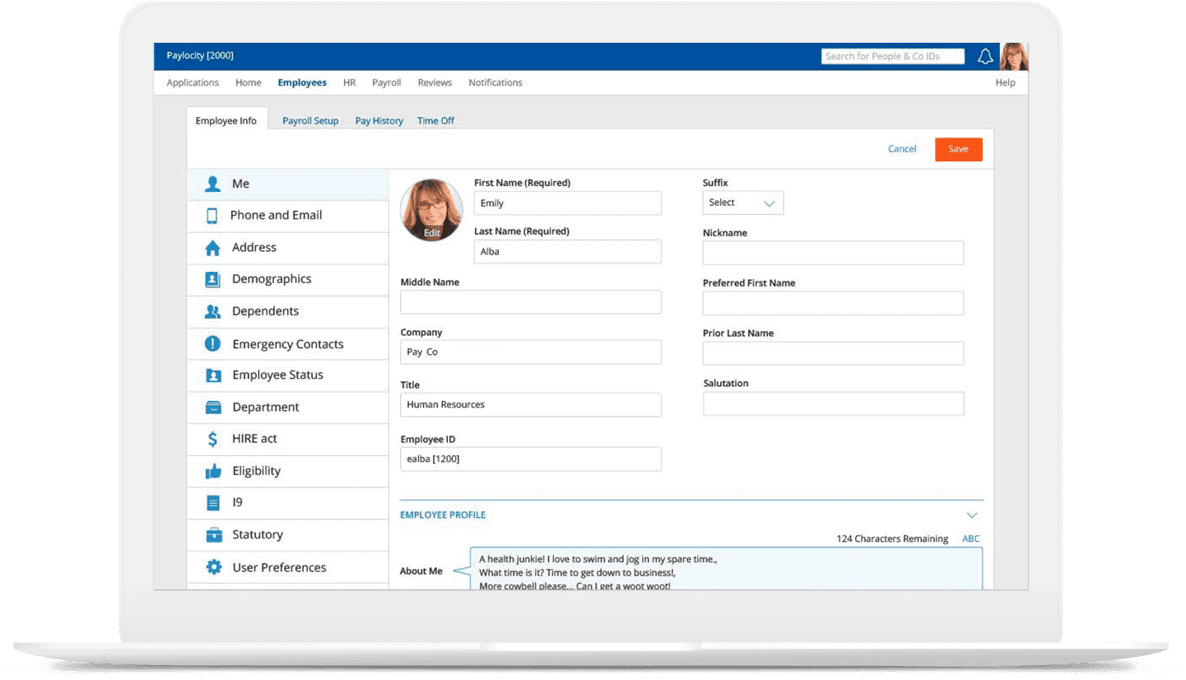Collapse the Employee Profile section chevron
The width and height of the screenshot is (1186, 680).
(x=972, y=515)
